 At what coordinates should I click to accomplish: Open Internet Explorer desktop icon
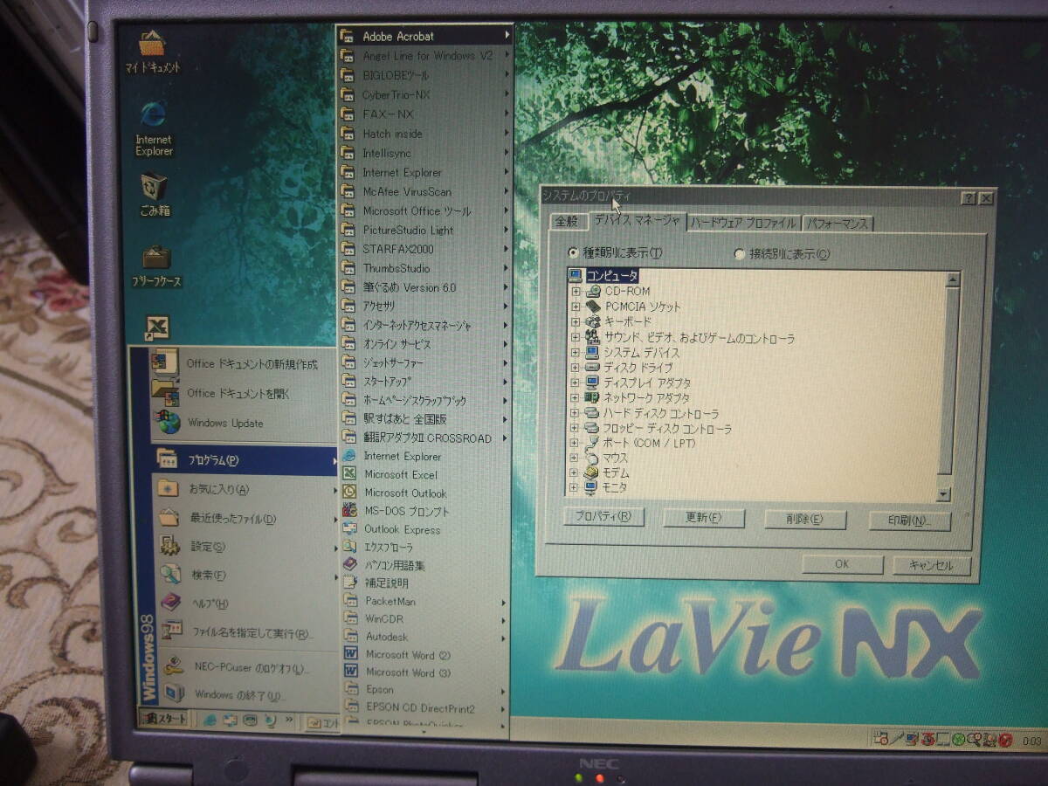[x=154, y=118]
